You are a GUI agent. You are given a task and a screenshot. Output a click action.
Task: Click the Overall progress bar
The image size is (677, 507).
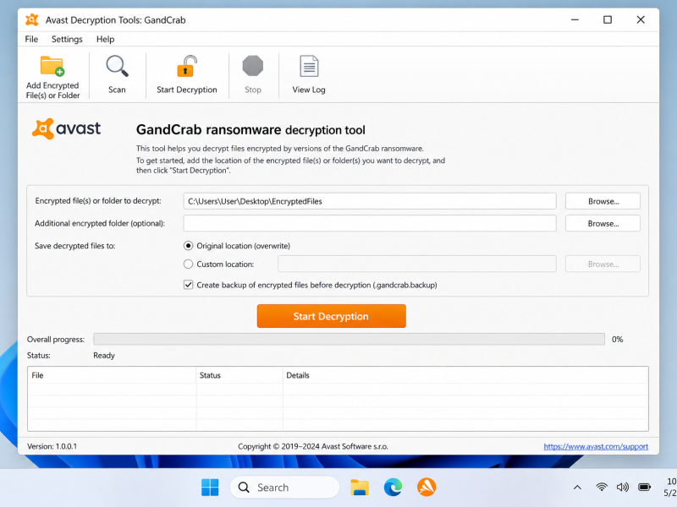[349, 340]
